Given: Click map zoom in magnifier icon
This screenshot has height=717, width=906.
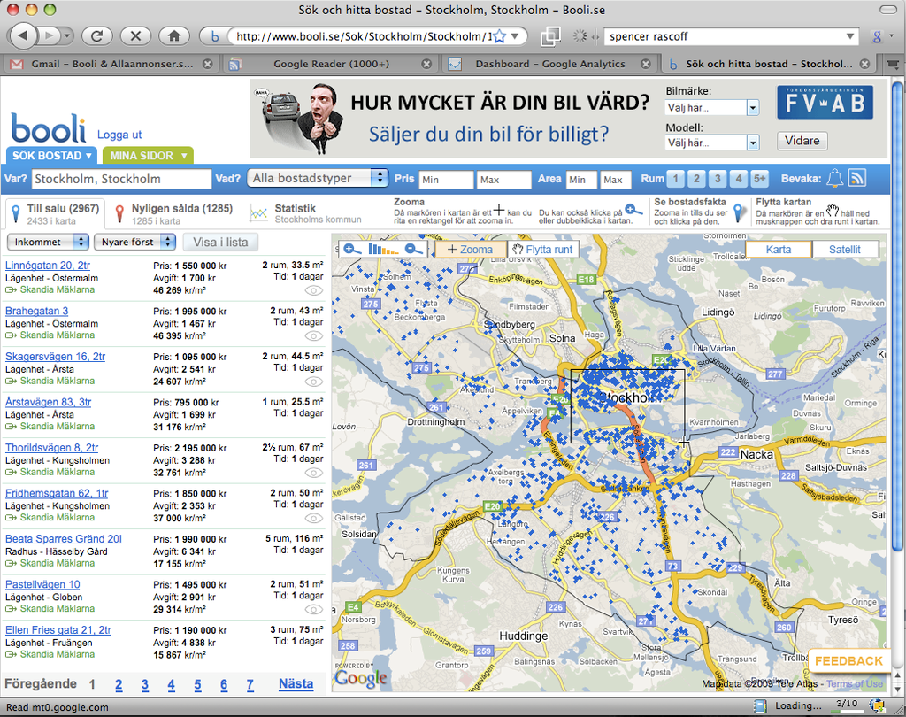Looking at the screenshot, I should point(351,250).
